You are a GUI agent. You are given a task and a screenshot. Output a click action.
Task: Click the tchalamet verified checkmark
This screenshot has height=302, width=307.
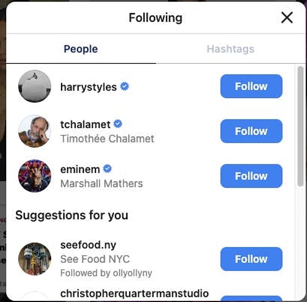tap(118, 124)
